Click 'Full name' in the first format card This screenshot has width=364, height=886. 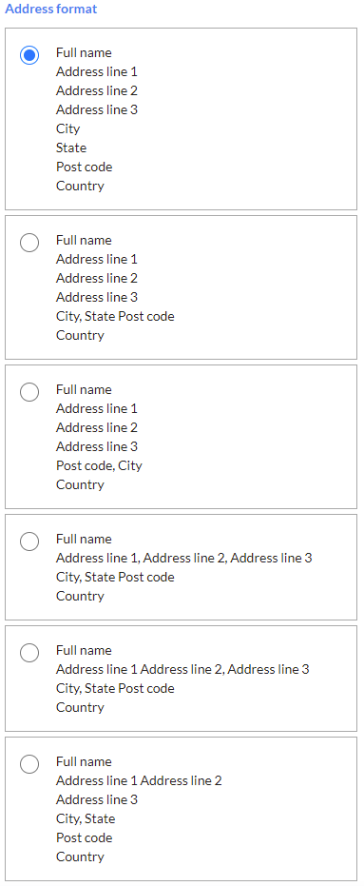pyautogui.click(x=84, y=52)
